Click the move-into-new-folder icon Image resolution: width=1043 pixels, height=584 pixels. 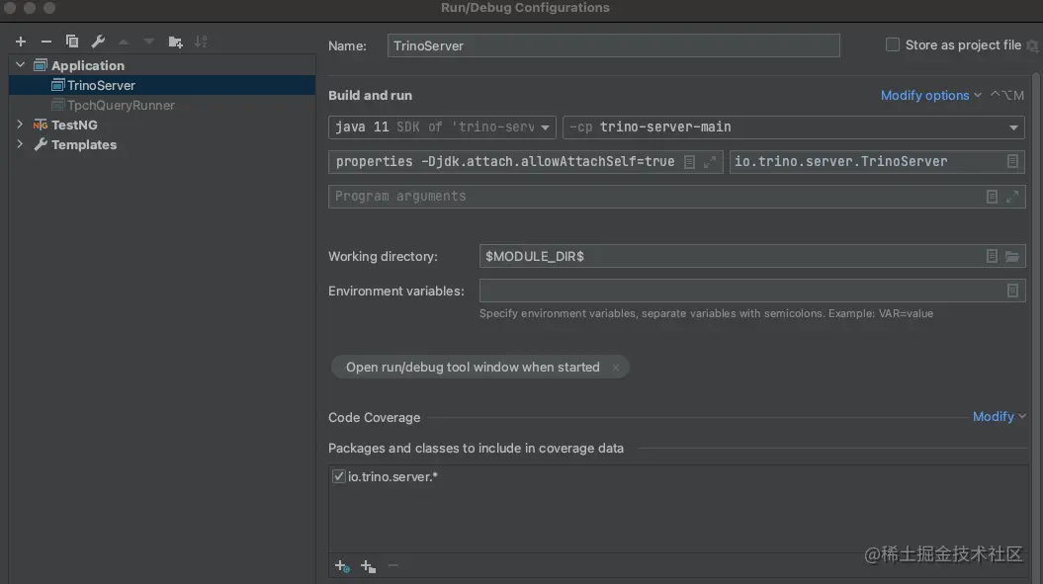(176, 42)
